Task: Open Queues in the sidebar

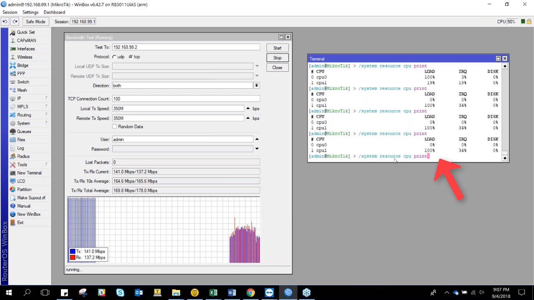Action: (x=24, y=131)
